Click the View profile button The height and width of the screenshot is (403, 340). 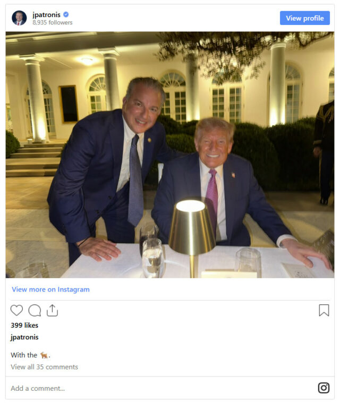click(x=305, y=18)
